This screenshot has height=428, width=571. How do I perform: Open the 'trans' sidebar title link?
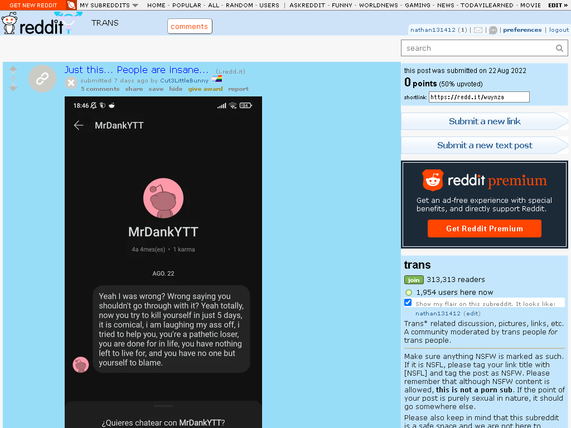click(417, 265)
